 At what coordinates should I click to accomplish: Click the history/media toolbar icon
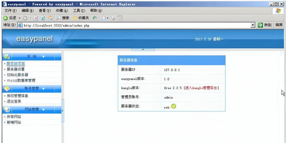[x=95, y=18]
